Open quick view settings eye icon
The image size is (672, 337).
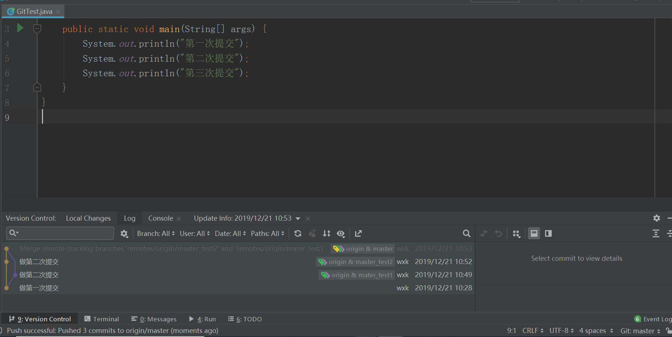(341, 233)
